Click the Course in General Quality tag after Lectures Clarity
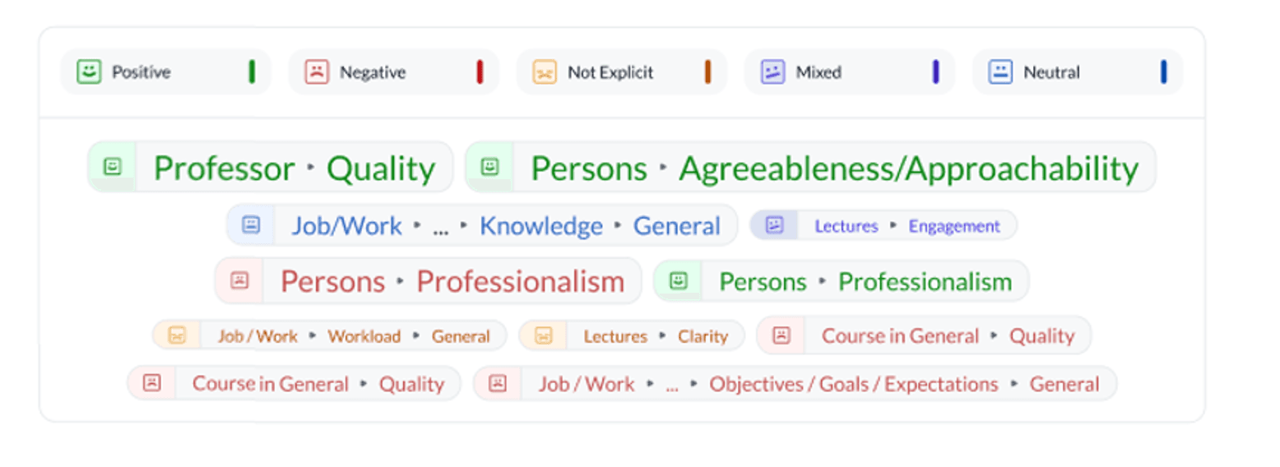 [x=924, y=335]
